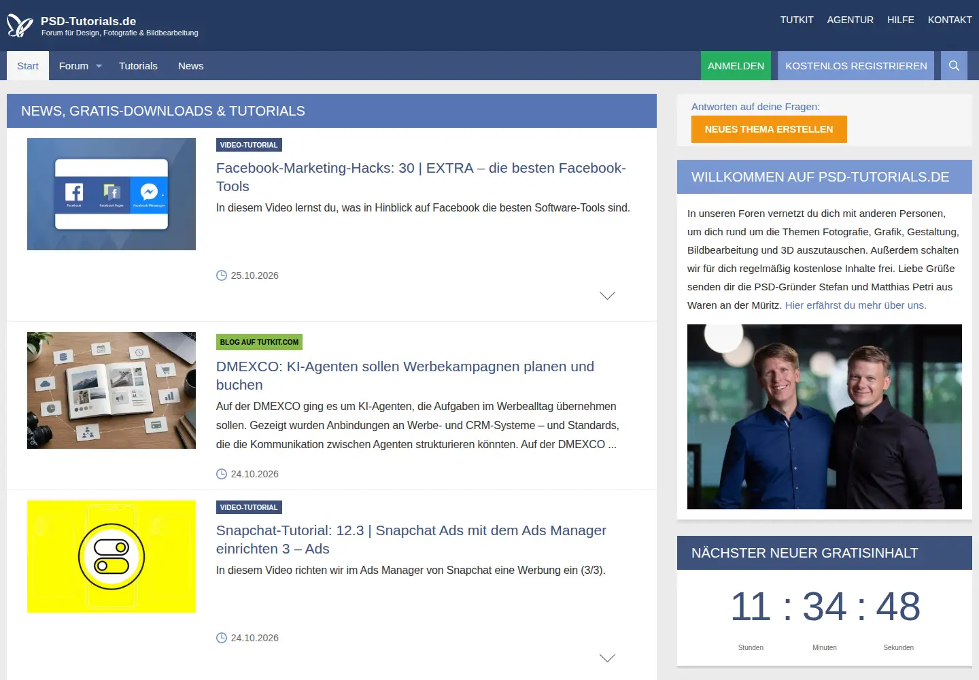Open KONTAKT link in header
This screenshot has width=979, height=680.
click(950, 20)
